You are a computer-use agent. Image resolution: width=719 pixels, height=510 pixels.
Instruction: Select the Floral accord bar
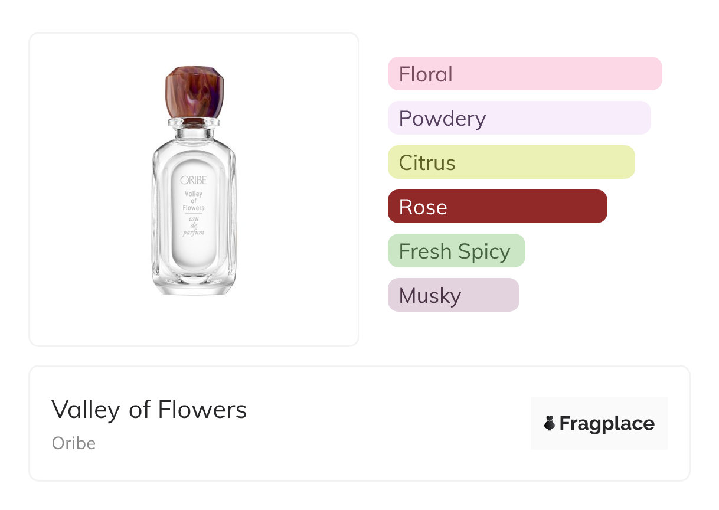tap(524, 74)
